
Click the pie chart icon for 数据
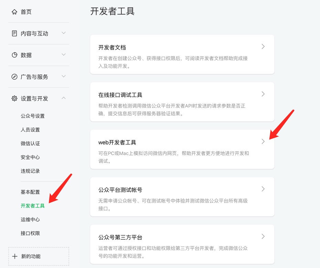tap(14, 55)
